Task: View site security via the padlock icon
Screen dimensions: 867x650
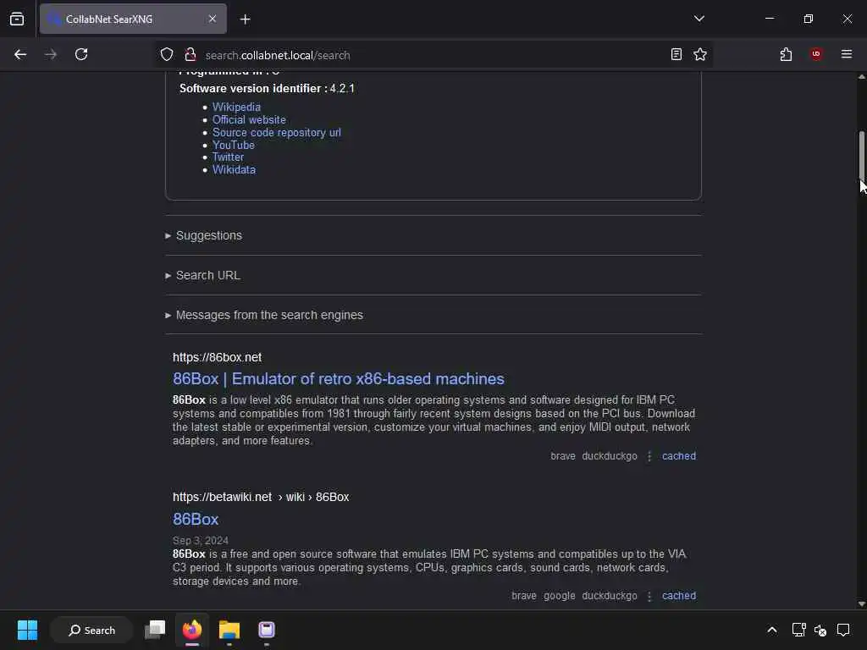Action: (x=191, y=54)
